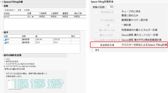Click the 検出下限 非該当 cell
This screenshot has height=93, width=168.
(80, 17)
